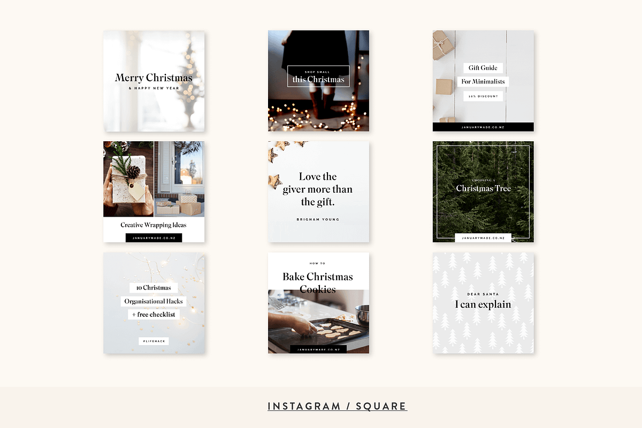Image resolution: width=642 pixels, height=428 pixels.
Task: Click the JANUARYMADE.CO.NZ bar under Creative Wrapping Ideas
Action: pos(154,237)
